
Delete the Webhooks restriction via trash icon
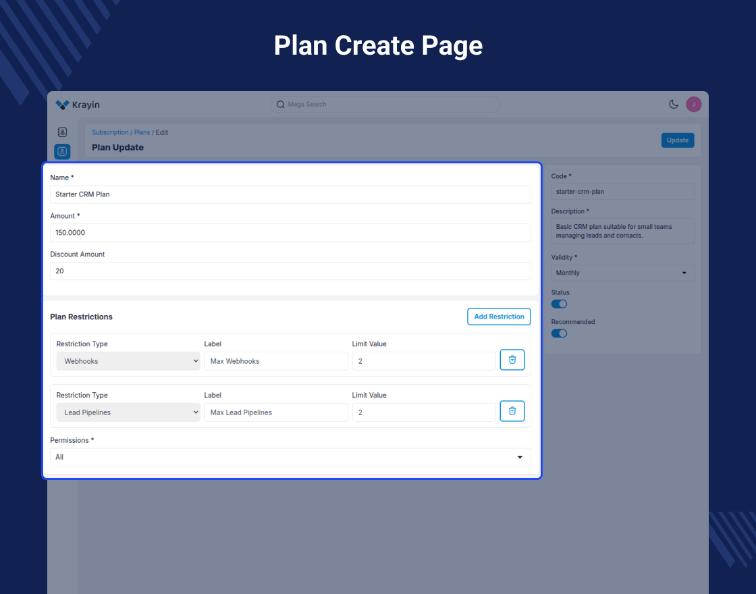tap(512, 360)
